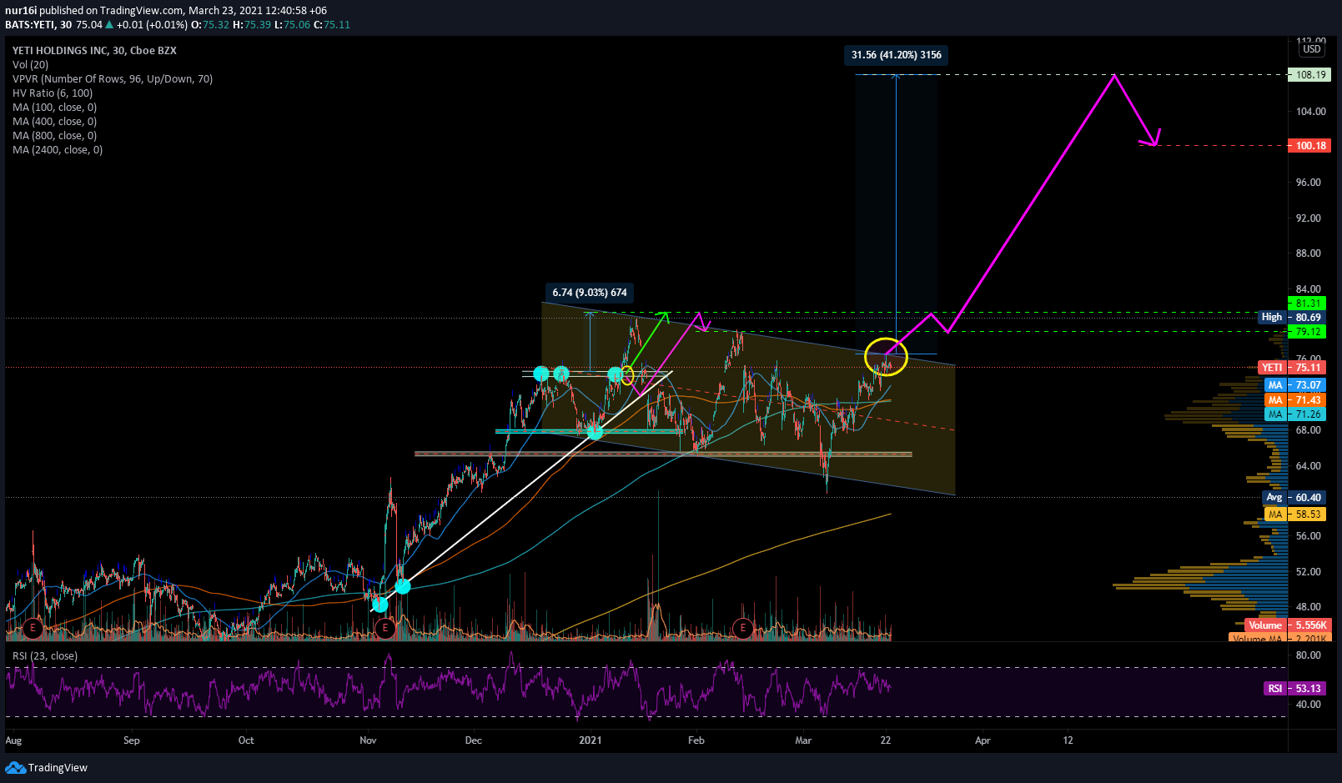Image resolution: width=1342 pixels, height=783 pixels.
Task: Click the 31.56 (41.20%) measurement label
Action: coord(897,55)
